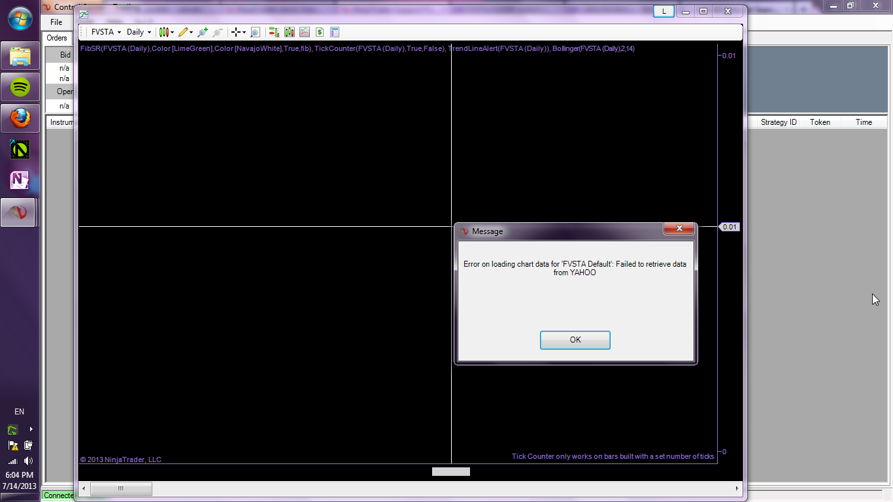The width and height of the screenshot is (893, 502).
Task: Open the FVSTA instrument dropdown
Action: click(x=106, y=32)
